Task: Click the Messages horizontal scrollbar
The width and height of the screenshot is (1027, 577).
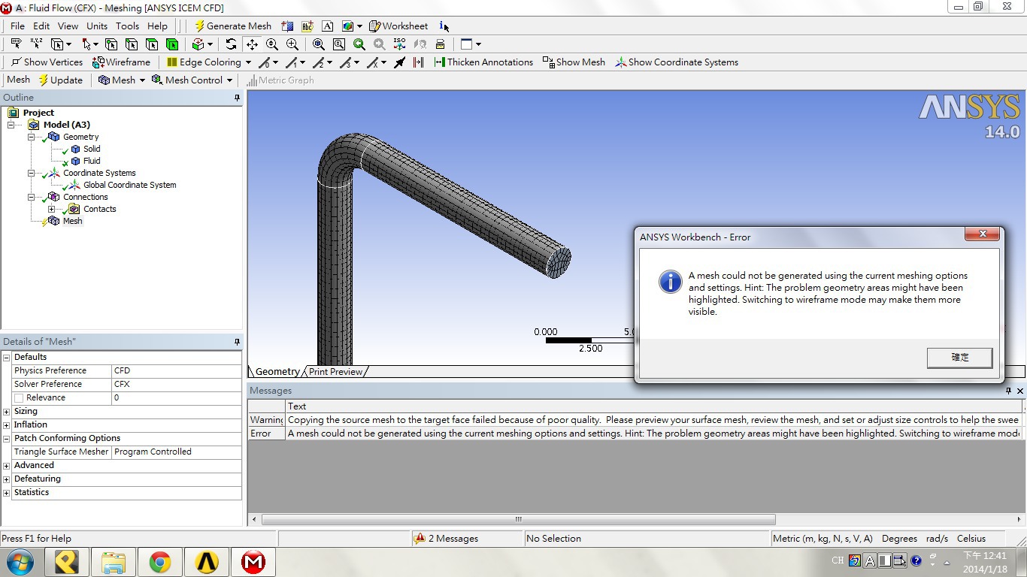Action: (519, 520)
